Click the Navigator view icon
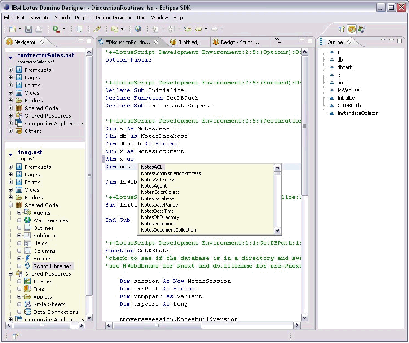 click(9, 42)
